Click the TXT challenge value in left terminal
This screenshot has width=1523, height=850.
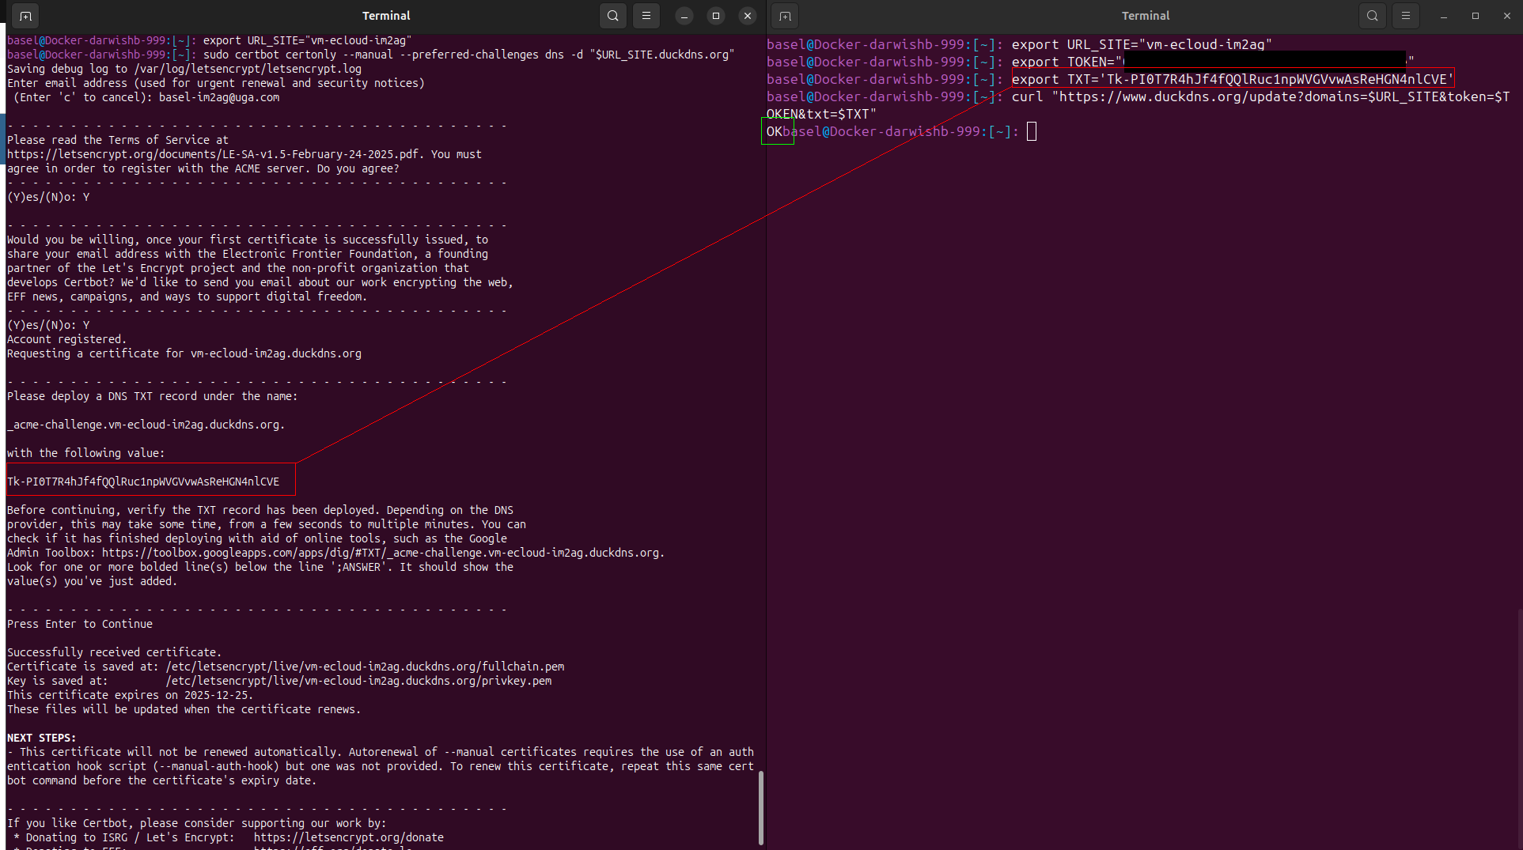point(143,482)
